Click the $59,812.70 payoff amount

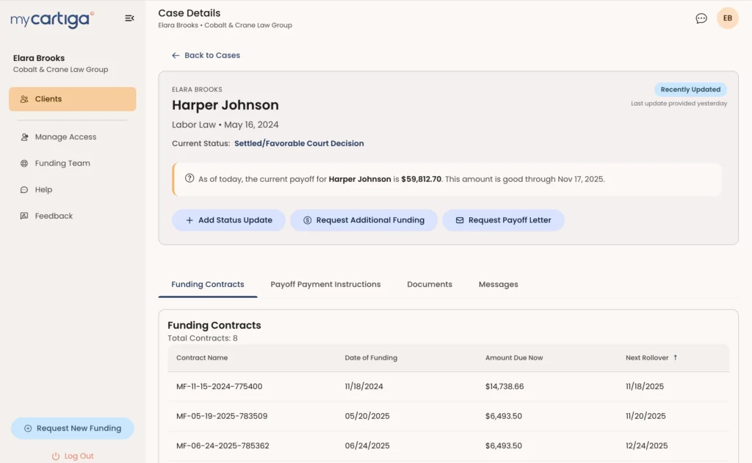click(x=421, y=179)
